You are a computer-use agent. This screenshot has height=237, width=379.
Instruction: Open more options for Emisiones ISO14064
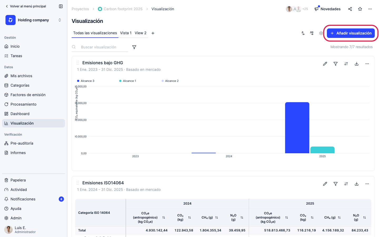pos(367,184)
